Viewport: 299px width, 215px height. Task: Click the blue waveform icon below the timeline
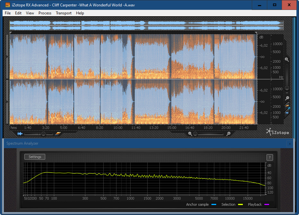tap(20, 134)
